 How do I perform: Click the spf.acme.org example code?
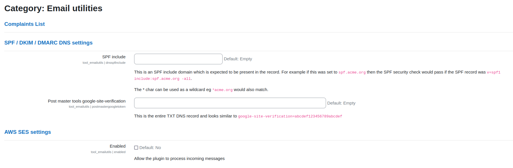pos(352,72)
